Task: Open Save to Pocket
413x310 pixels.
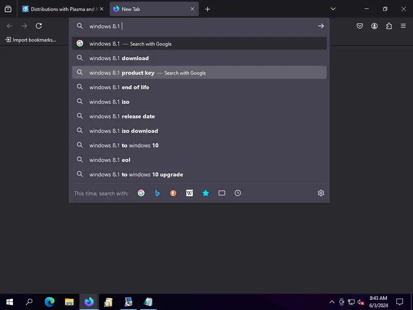Action: click(x=360, y=26)
